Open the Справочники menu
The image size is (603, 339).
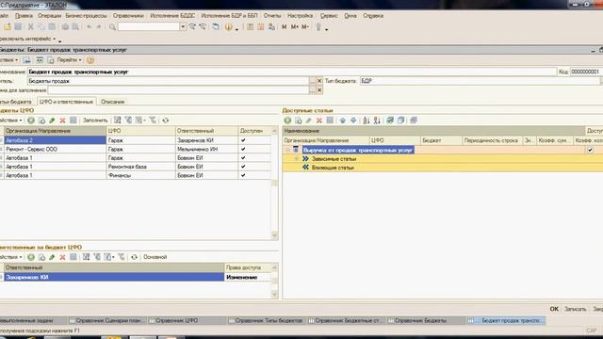(x=128, y=16)
